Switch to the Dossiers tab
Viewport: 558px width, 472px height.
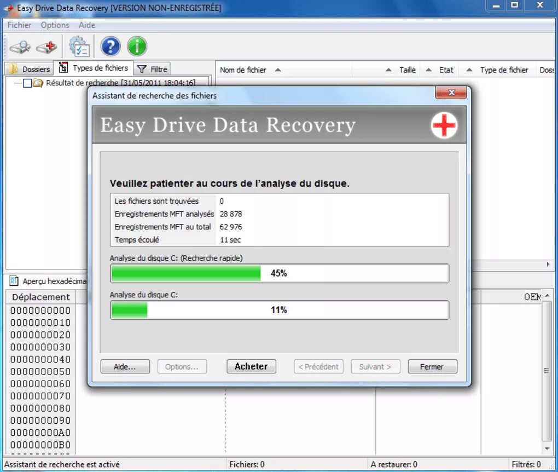(x=29, y=69)
